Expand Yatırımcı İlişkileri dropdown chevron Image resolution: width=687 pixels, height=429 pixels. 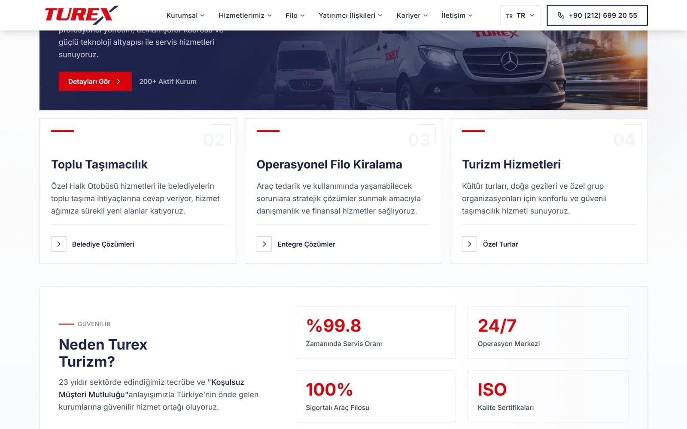point(380,15)
